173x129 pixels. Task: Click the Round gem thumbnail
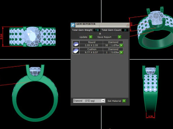pos(76,44)
